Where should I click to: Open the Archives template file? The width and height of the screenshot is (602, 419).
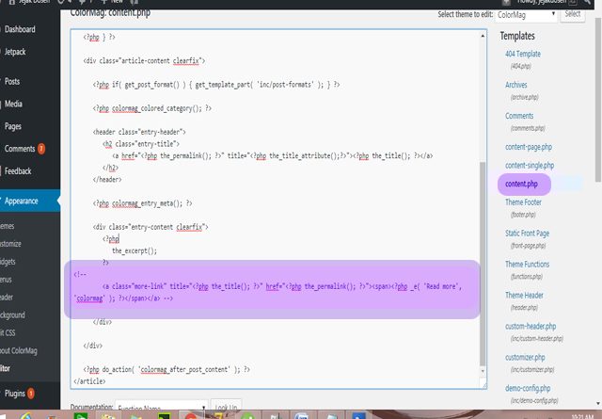click(516, 85)
